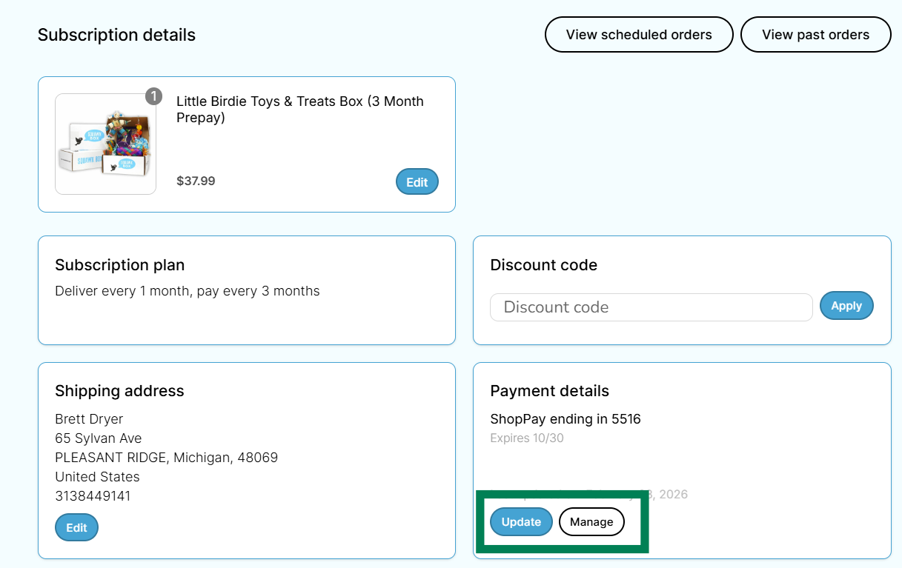Click the Subscription details page heading
This screenshot has height=568, width=902.
[116, 35]
